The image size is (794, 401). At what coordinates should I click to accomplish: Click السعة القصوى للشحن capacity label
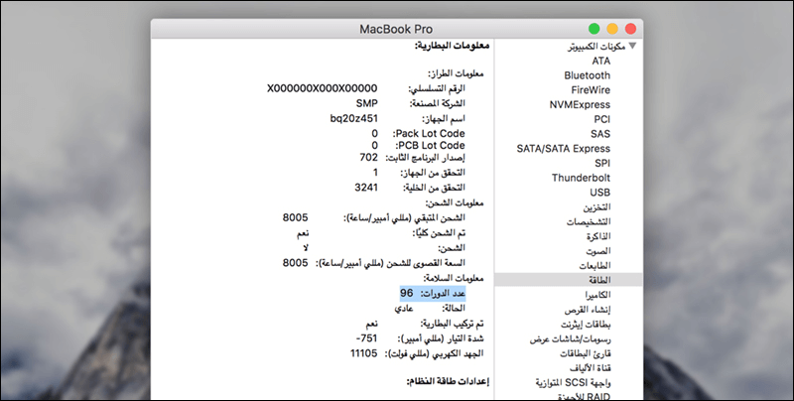click(390, 263)
